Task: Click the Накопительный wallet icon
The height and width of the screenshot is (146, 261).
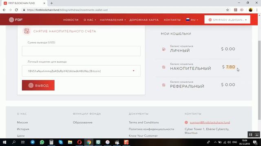Action: click(164, 67)
